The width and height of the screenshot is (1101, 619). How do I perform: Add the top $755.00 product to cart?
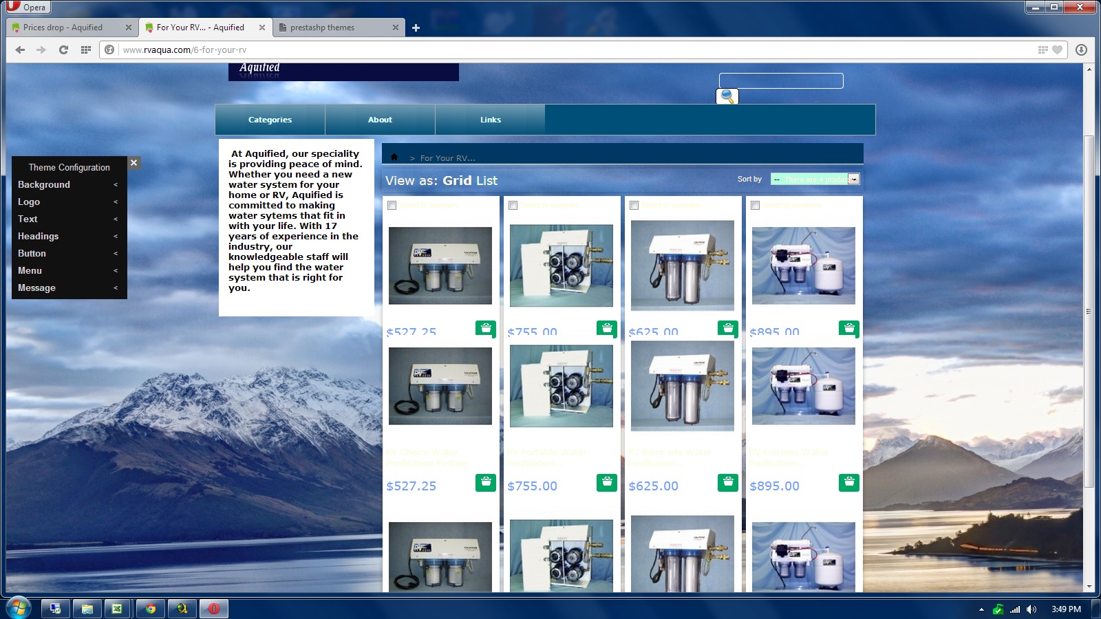(x=607, y=328)
